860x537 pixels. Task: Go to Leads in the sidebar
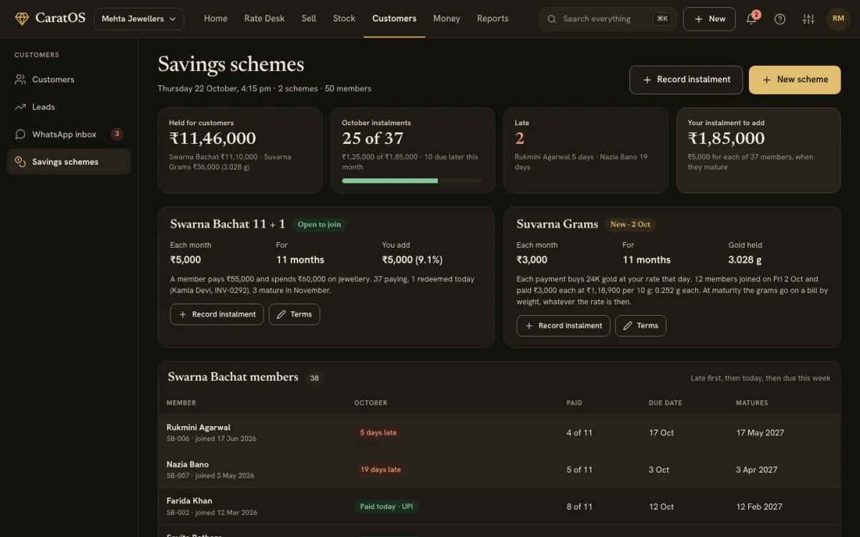click(69, 107)
